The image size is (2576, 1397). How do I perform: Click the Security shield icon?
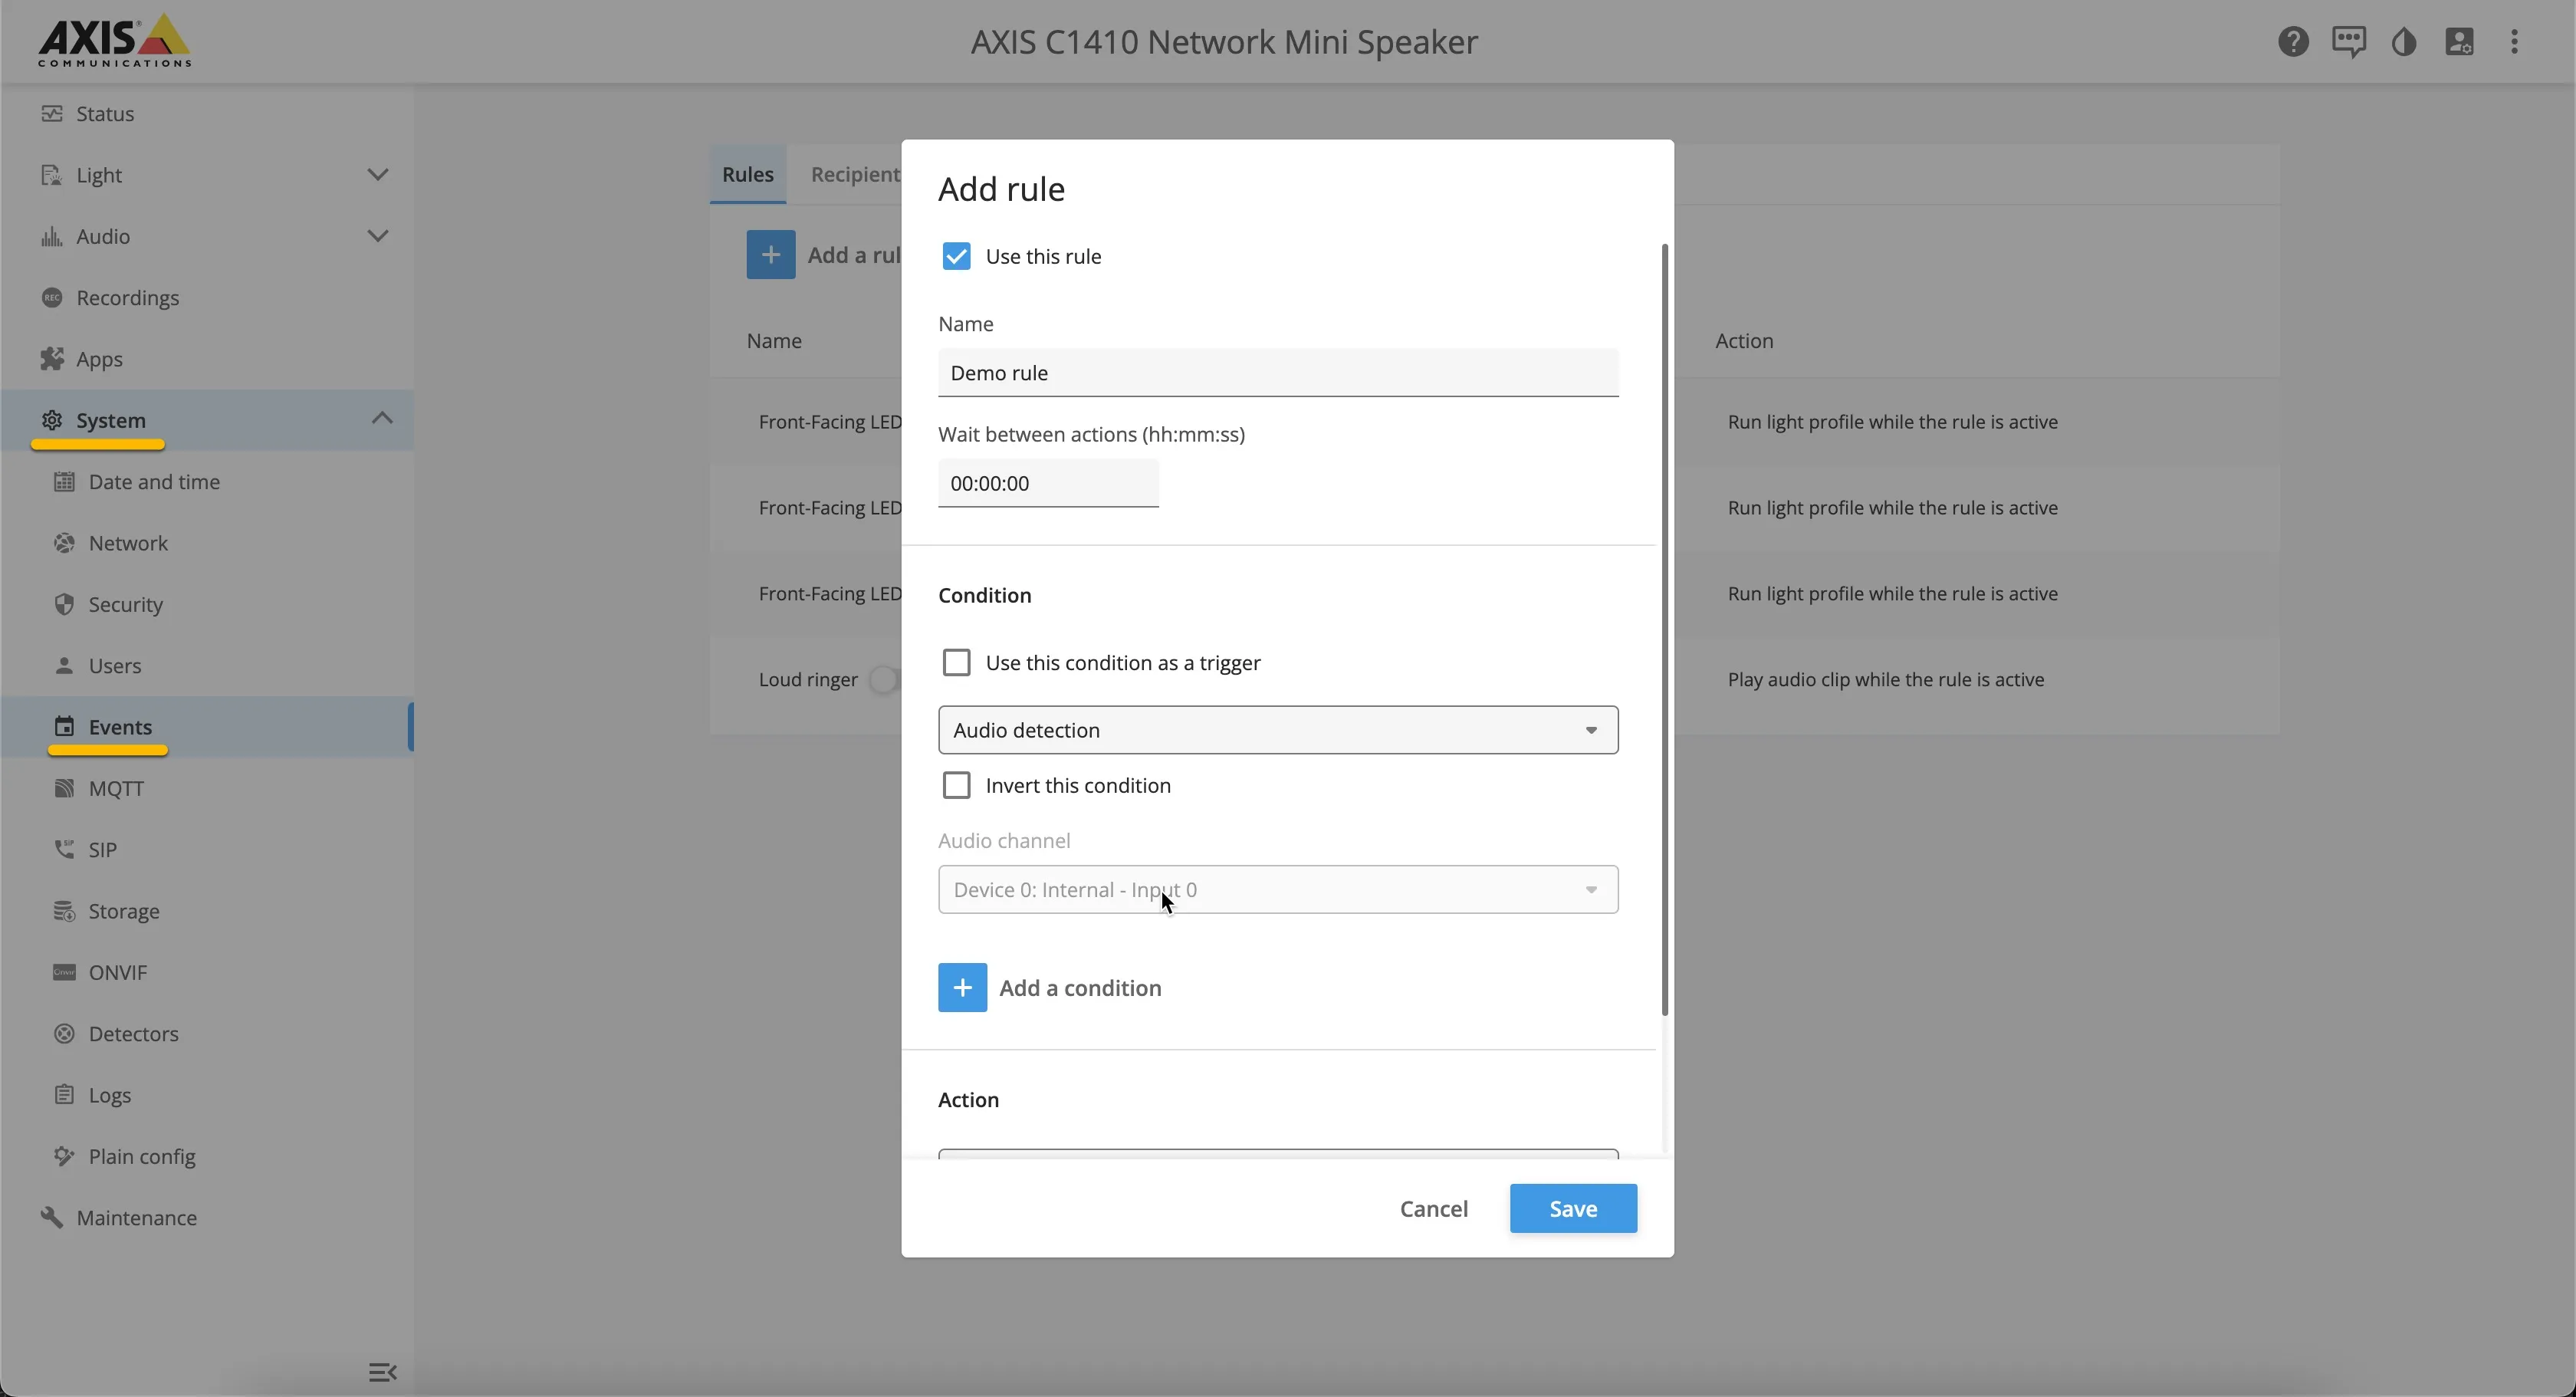pos(64,605)
